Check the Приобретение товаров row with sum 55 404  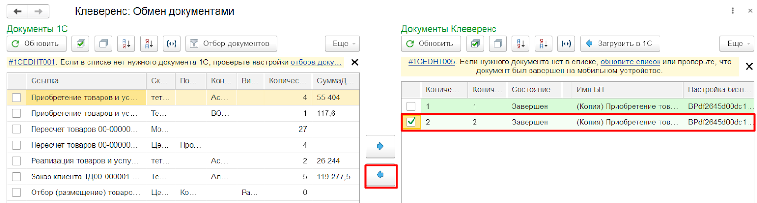pos(17,97)
